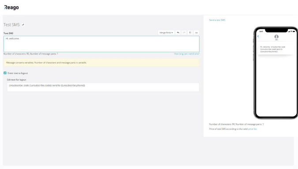The image size is (298, 169).
Task: Undo the last text change
Action: point(178,32)
